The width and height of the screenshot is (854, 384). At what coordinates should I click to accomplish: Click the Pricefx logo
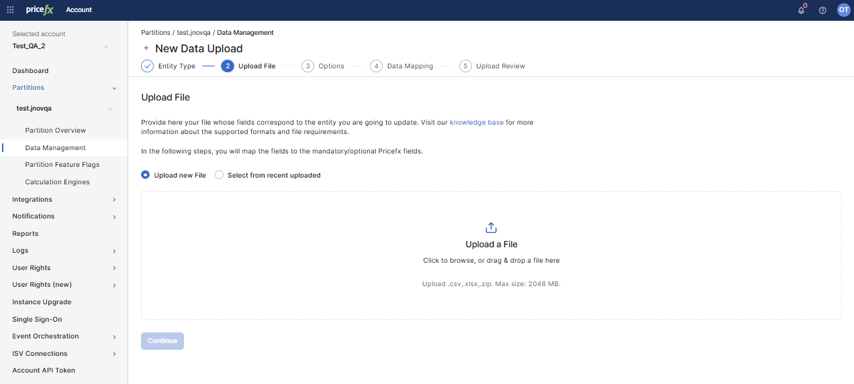click(40, 10)
